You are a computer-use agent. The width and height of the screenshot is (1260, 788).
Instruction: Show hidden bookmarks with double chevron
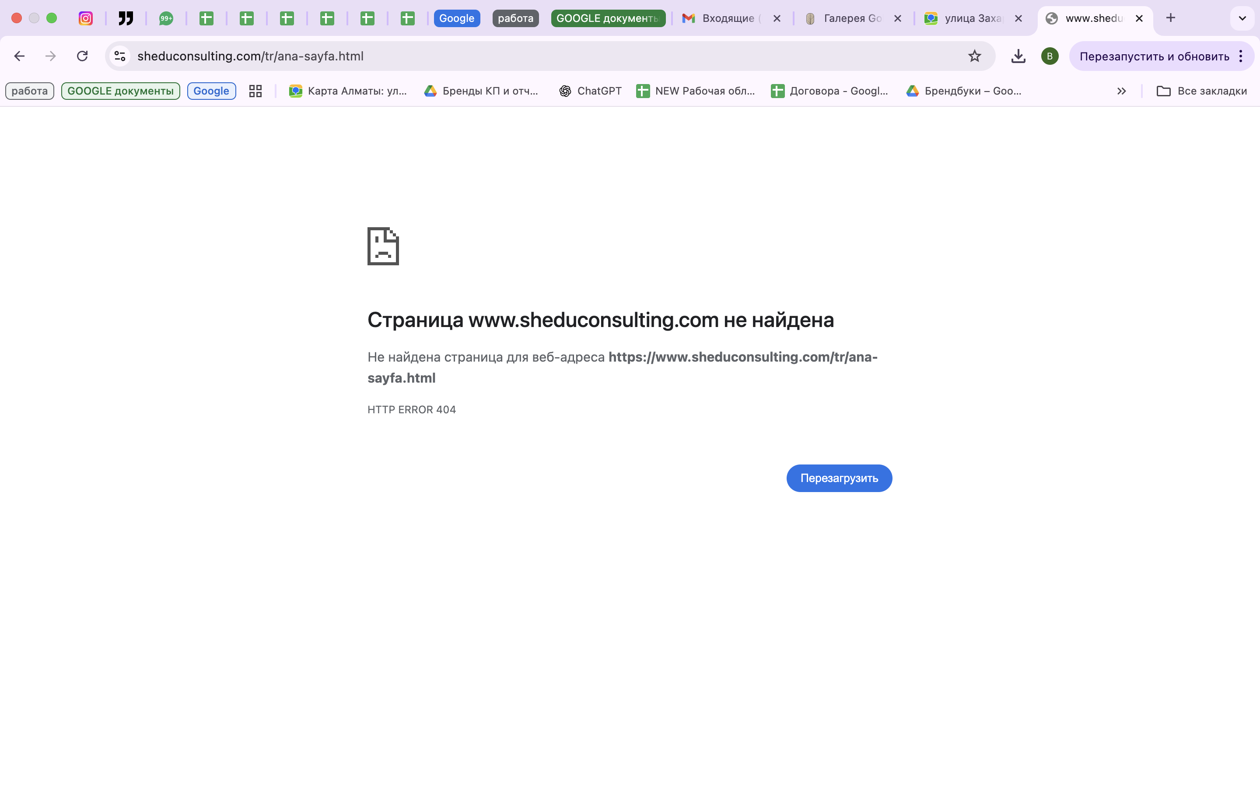(1121, 91)
